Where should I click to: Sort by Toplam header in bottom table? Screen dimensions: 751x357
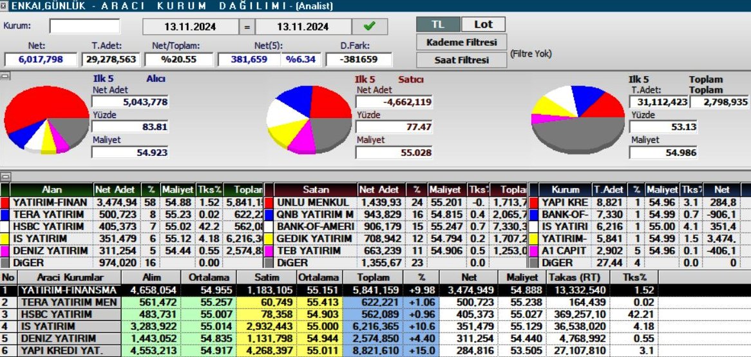(373, 278)
